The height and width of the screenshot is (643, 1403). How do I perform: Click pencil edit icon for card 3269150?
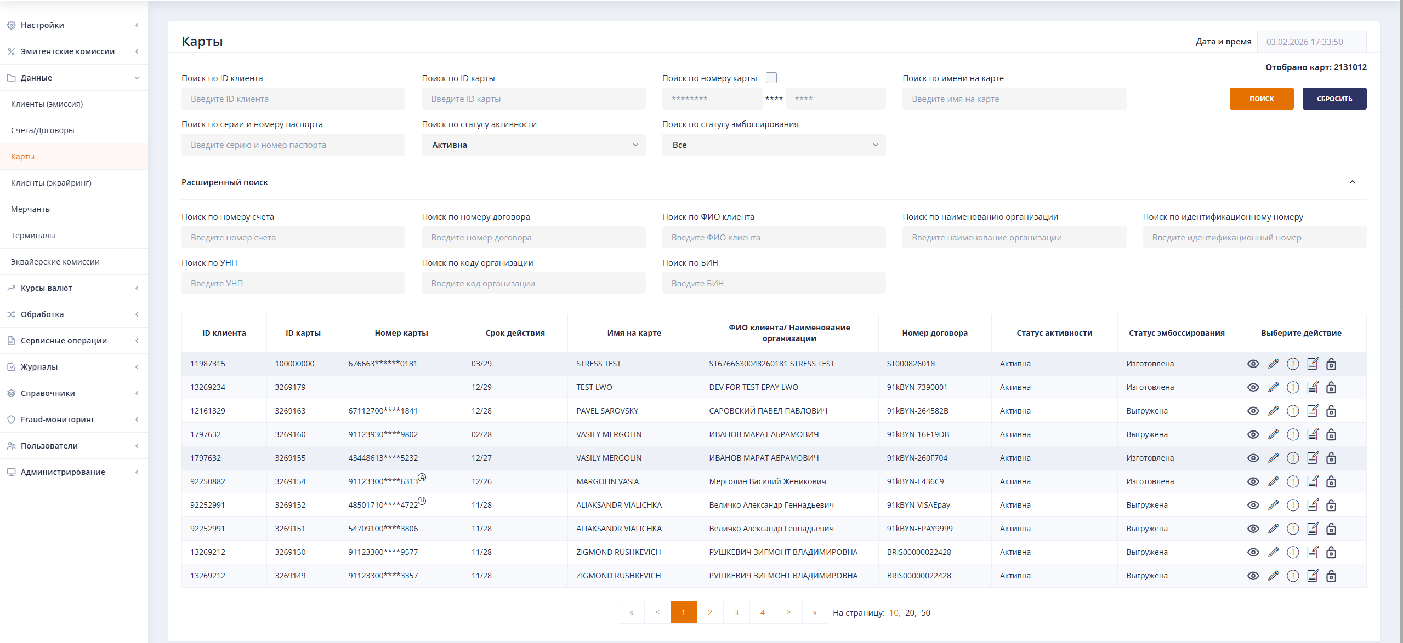click(x=1273, y=552)
